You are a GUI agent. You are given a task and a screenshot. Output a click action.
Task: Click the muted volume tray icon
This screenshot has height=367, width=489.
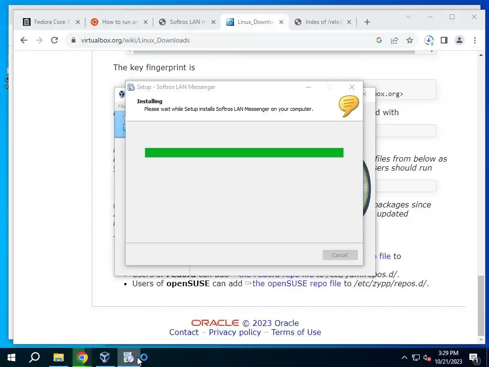(427, 357)
